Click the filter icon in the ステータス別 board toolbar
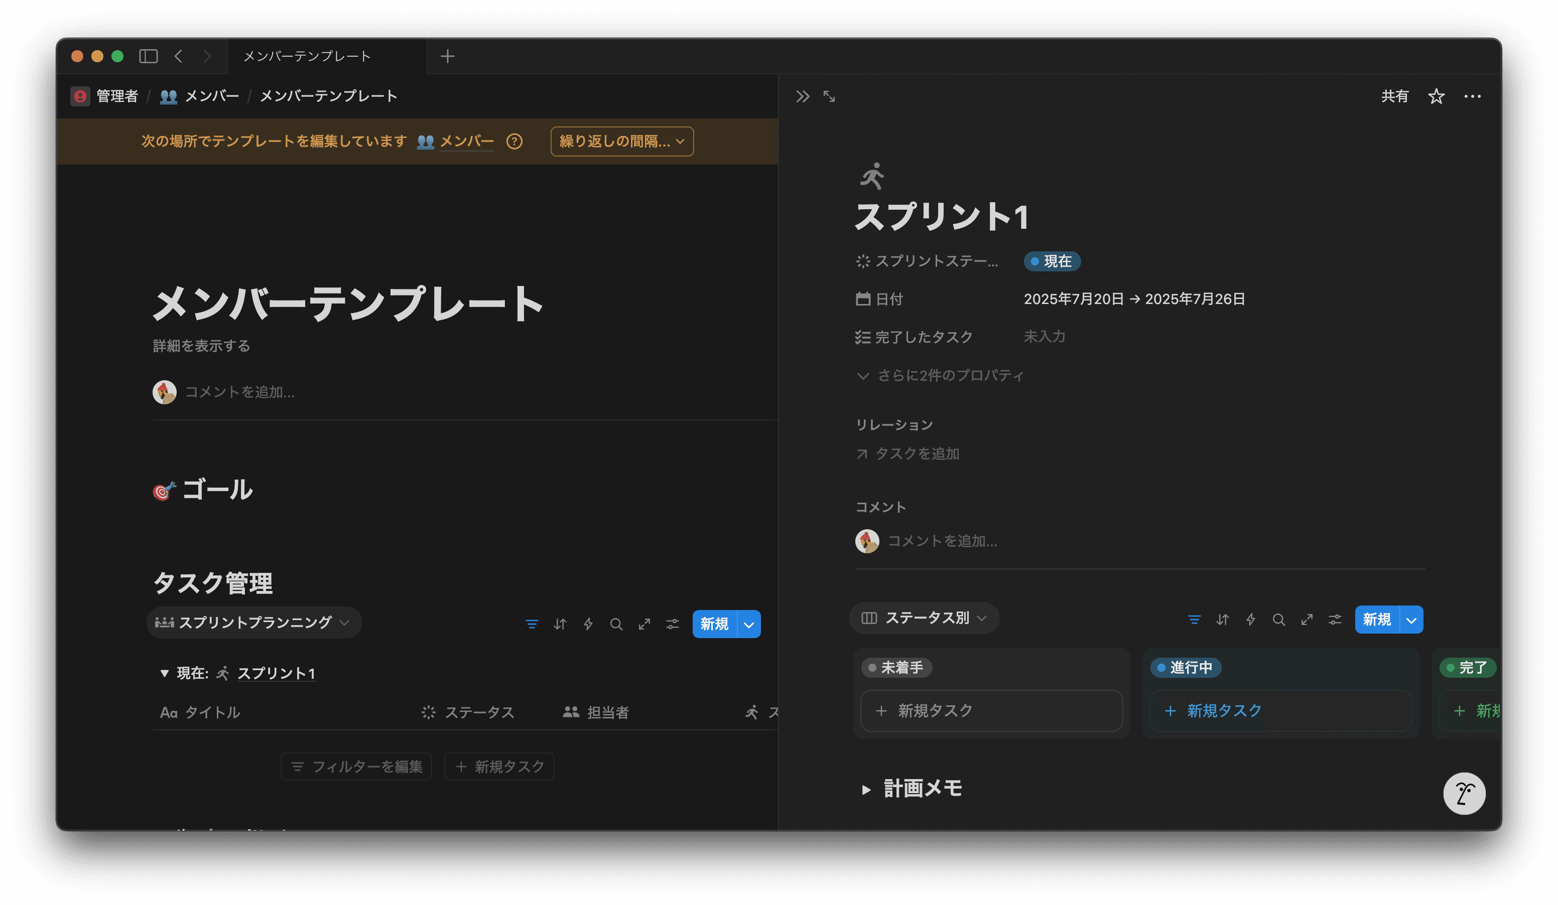 (1194, 620)
